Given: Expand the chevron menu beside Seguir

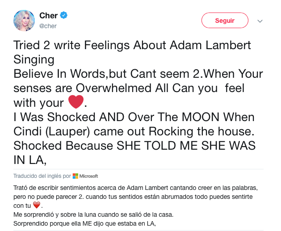Looking at the screenshot, I should 260,21.
